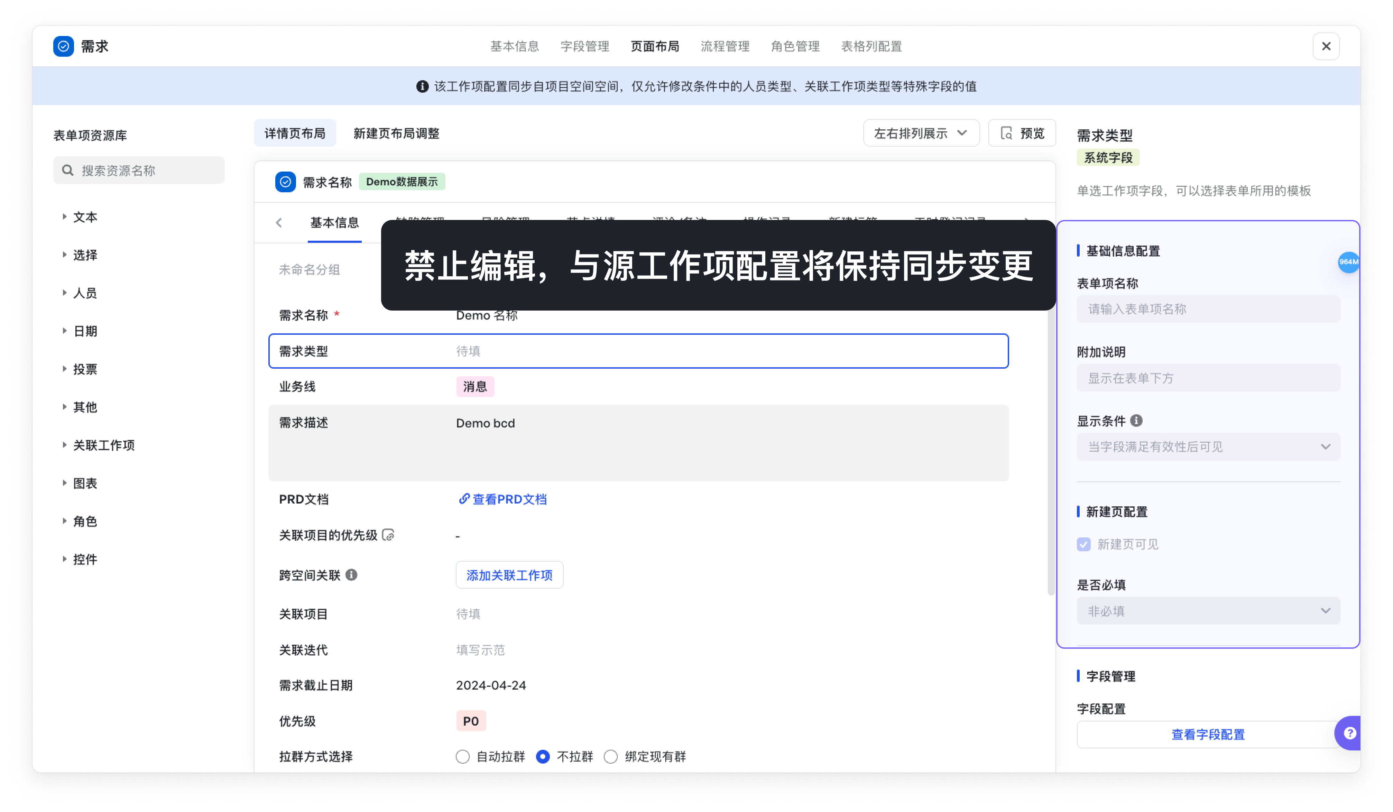
Task: Select the 绑定现有群 radio option
Action: (x=611, y=757)
